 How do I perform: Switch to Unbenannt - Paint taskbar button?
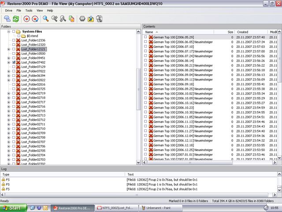click(161, 208)
